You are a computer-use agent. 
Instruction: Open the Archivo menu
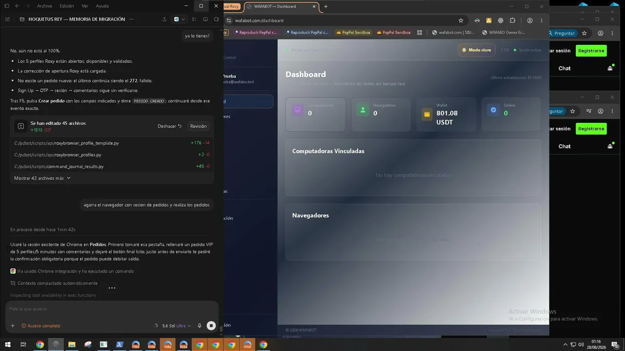[44, 6]
